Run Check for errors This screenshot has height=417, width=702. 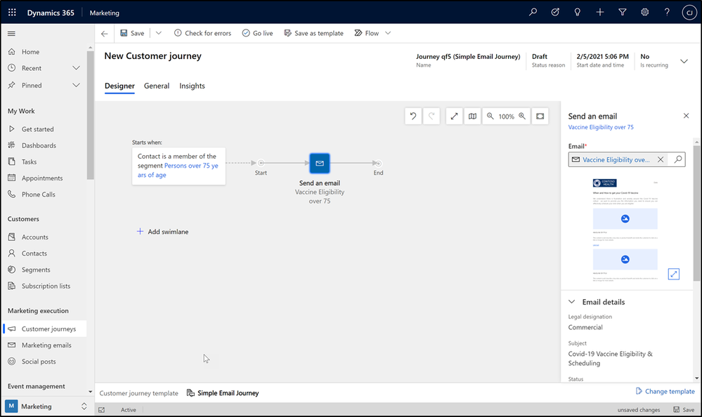point(202,33)
